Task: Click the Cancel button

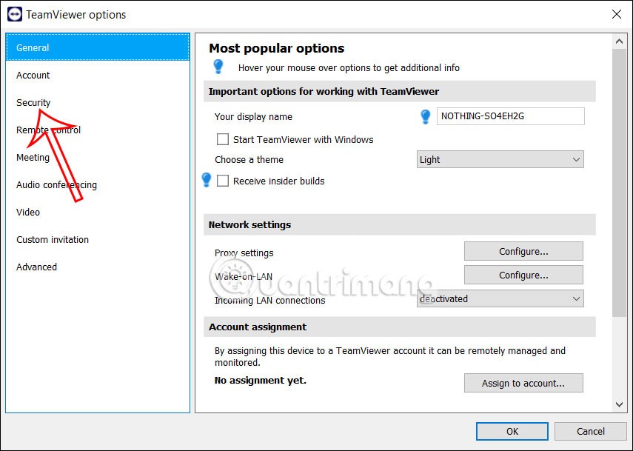Action: [x=590, y=431]
